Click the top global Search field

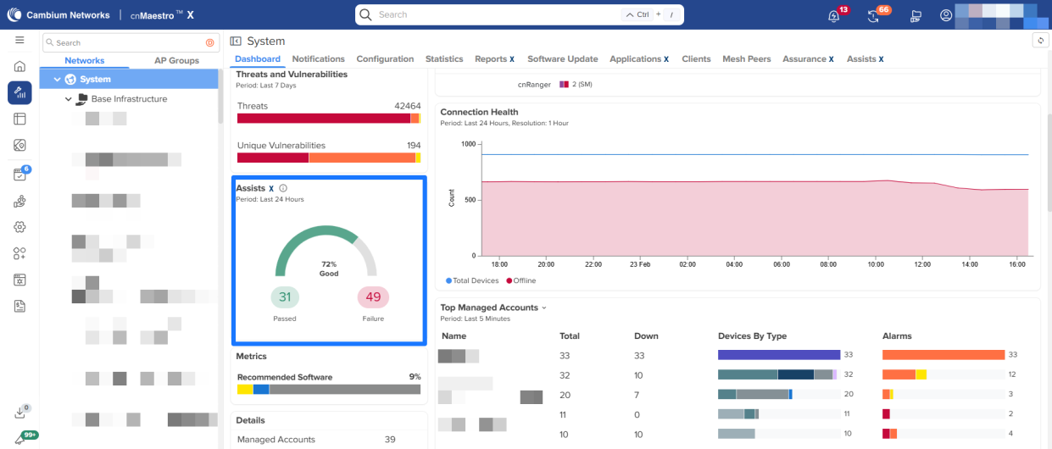(493, 15)
